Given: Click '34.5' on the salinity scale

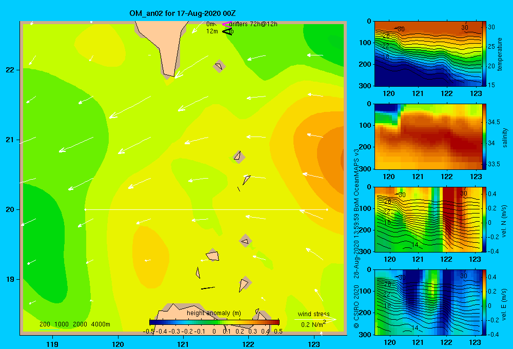Looking at the screenshot, I should point(494,122).
